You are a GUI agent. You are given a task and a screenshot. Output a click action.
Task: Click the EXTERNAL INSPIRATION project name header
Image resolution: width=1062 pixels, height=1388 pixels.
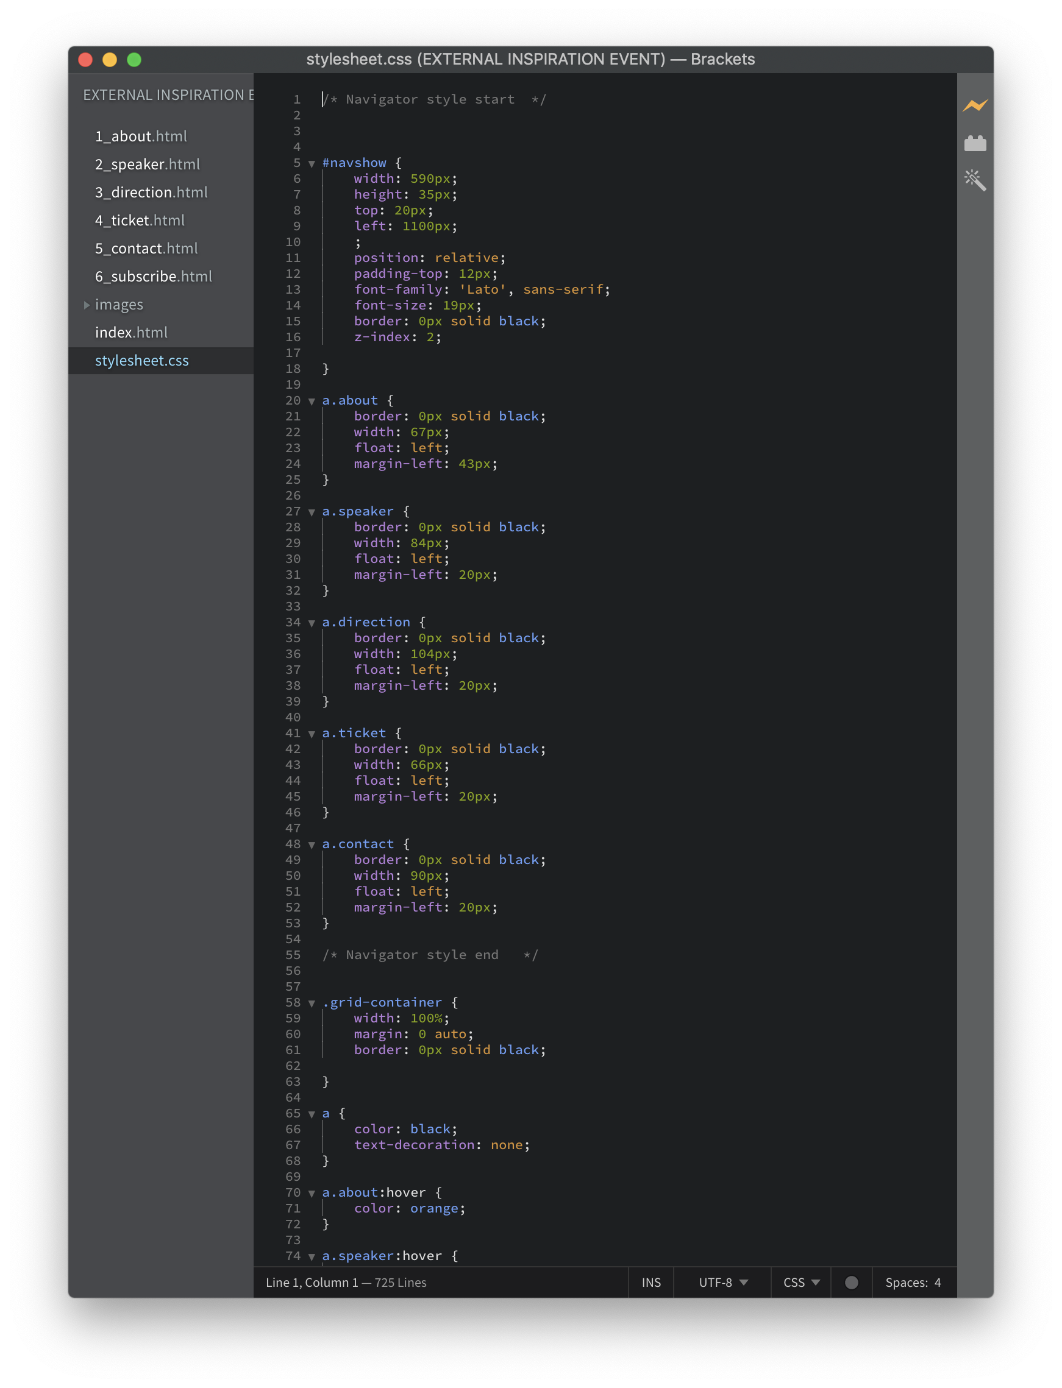click(x=168, y=95)
